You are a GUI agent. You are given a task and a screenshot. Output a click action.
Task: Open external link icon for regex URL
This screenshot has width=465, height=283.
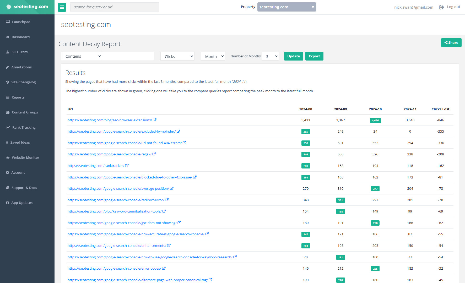(x=154, y=154)
